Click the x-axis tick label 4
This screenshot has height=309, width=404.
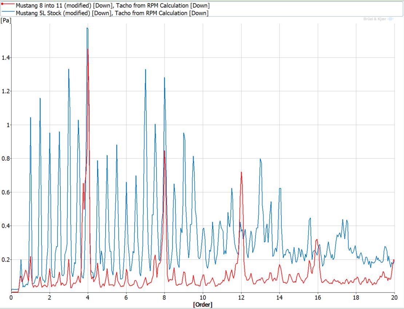[88, 297]
